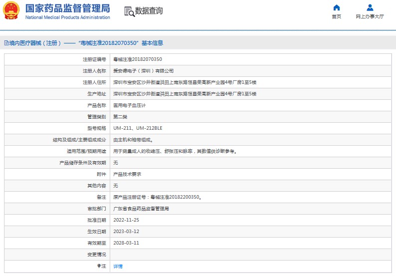Click the 首页 link text
The height and width of the screenshot is (276, 396).
(336, 16)
